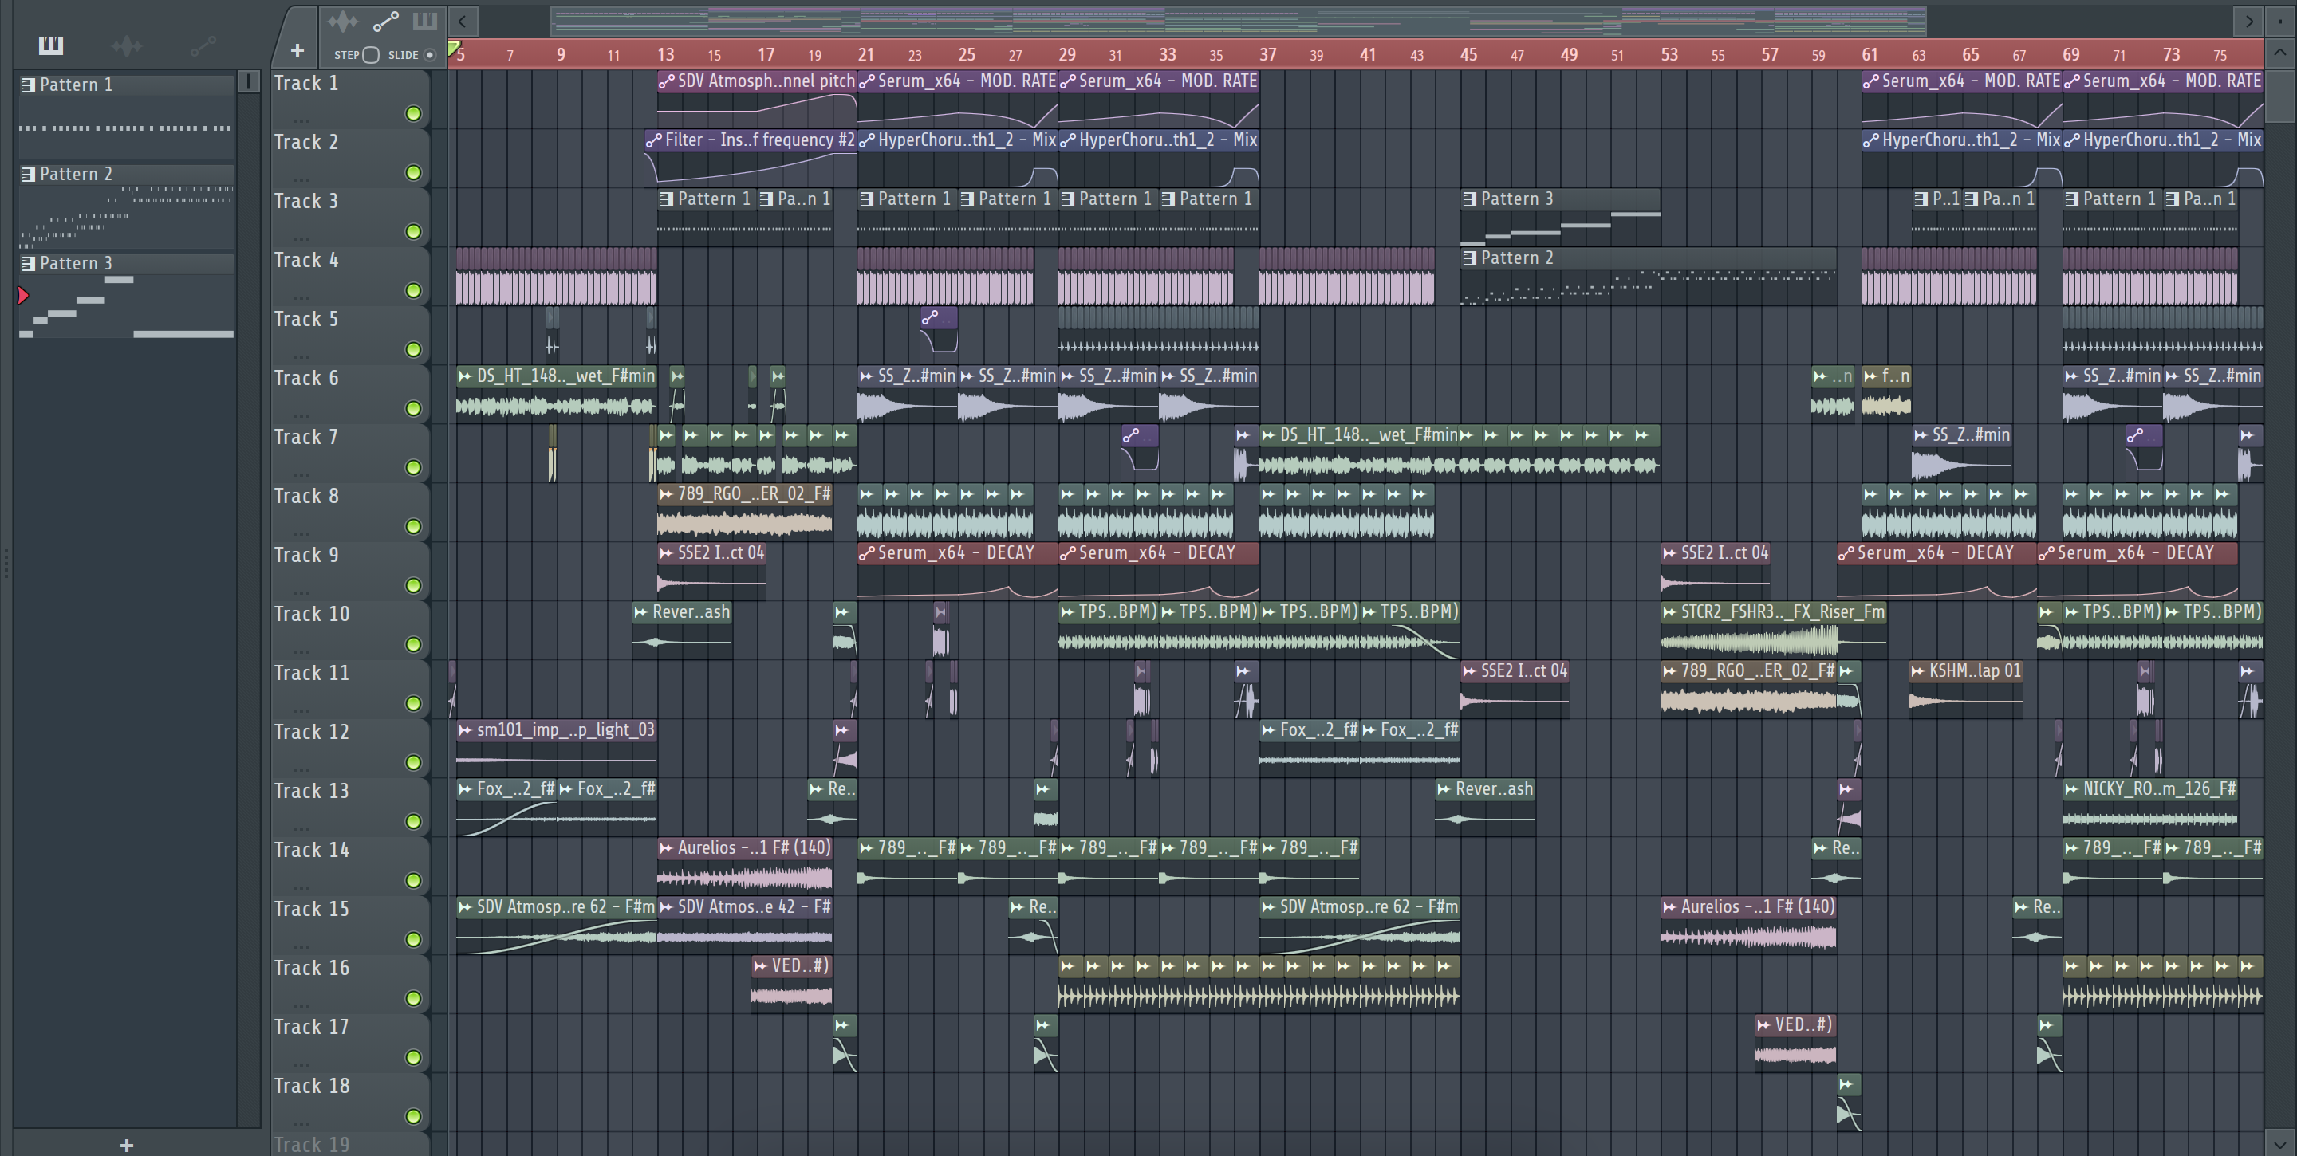Click the fade-out audio clip on Track 18
2297x1156 pixels.
tap(1849, 1103)
